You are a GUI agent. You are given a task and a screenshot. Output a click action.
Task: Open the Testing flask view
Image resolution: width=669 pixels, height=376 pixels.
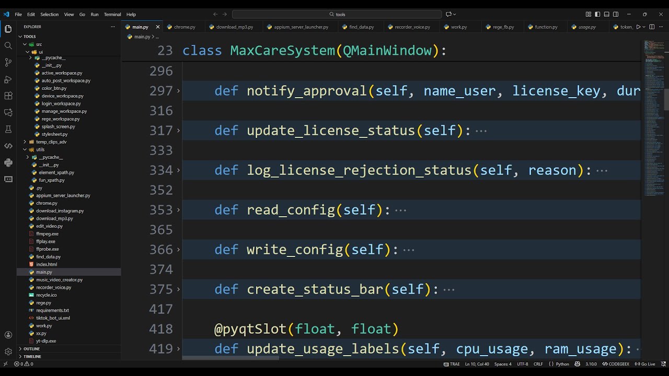(x=8, y=129)
